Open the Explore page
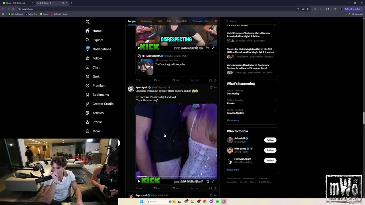The image size is (365, 205). click(x=94, y=40)
